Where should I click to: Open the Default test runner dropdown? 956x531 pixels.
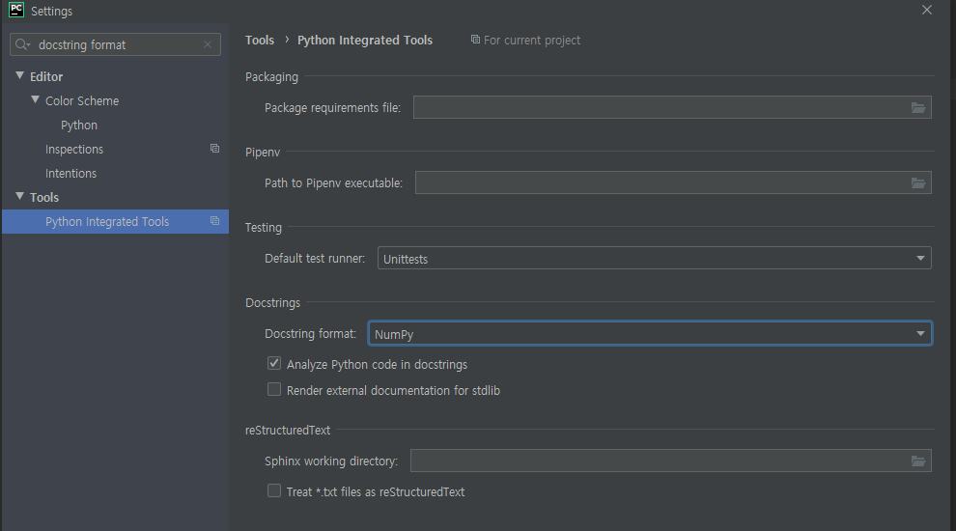coord(654,258)
